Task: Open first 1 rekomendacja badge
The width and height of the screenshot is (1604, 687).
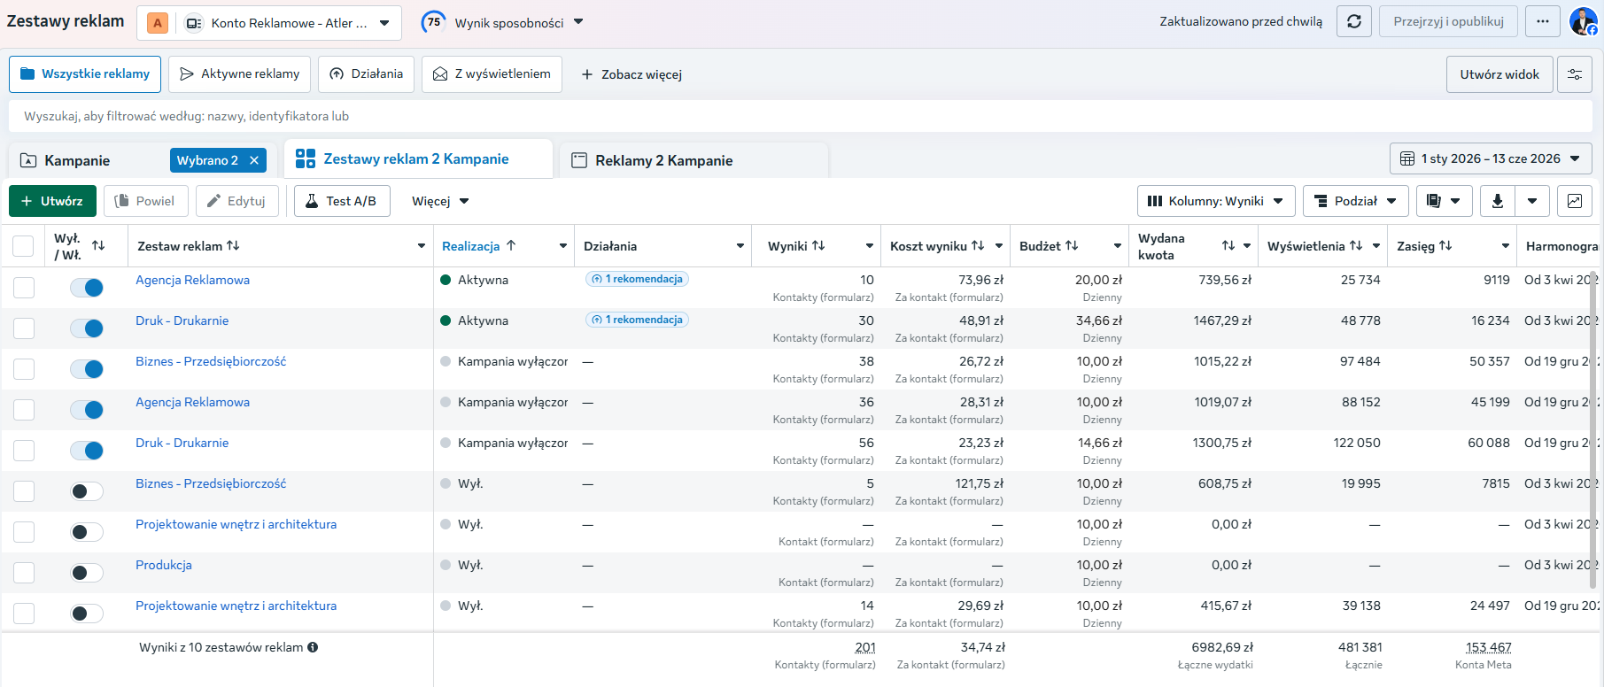Action: coord(637,279)
